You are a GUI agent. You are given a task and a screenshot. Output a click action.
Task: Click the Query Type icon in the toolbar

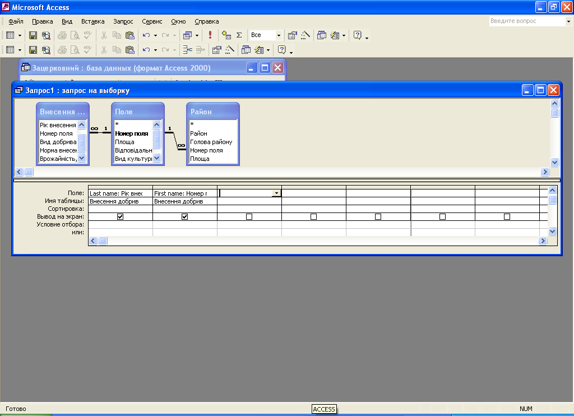coord(188,35)
